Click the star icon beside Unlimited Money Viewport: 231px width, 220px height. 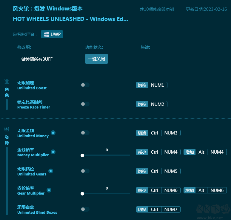53,133
